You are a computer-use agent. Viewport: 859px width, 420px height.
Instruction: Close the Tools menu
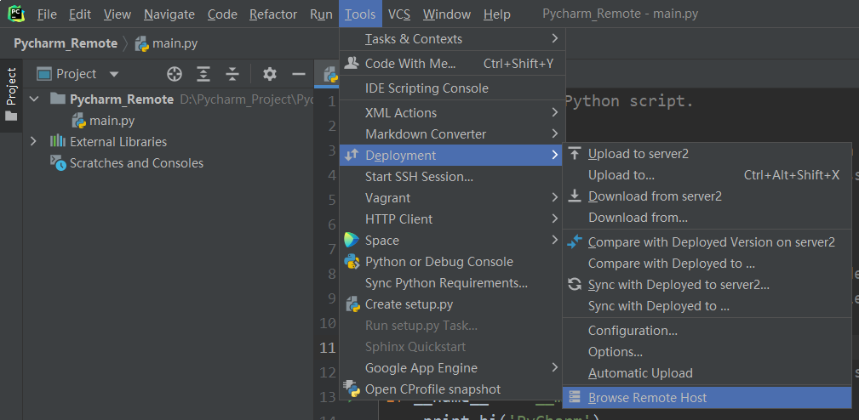point(360,14)
